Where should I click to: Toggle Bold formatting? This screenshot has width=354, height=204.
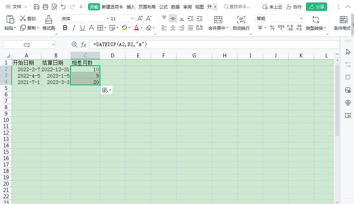65,28
